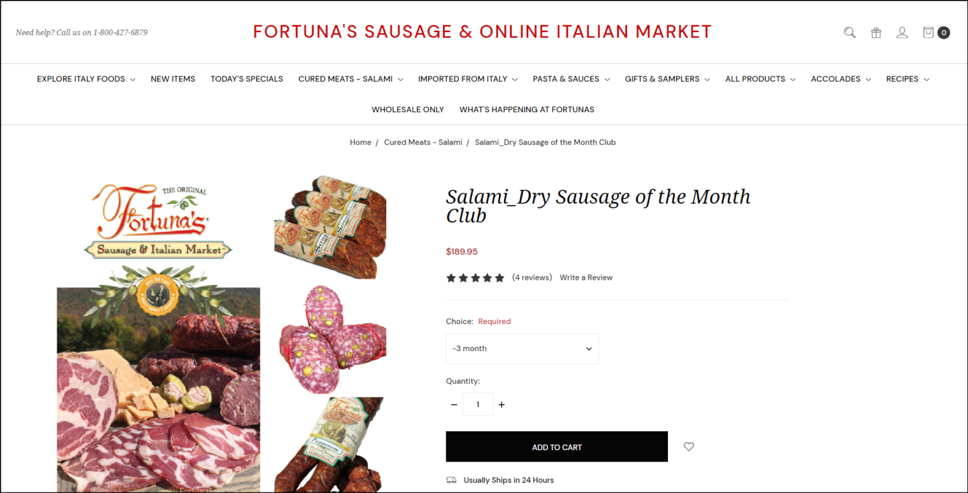Open the Today's Specials menu item
Image resolution: width=968 pixels, height=493 pixels.
click(x=246, y=79)
